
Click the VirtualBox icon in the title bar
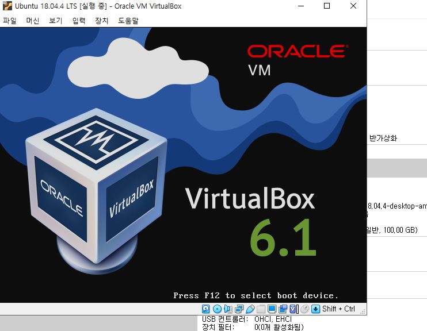7,6
